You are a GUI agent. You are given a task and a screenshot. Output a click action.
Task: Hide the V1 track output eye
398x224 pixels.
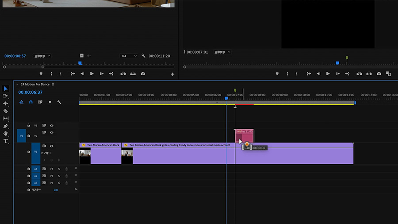(52, 146)
